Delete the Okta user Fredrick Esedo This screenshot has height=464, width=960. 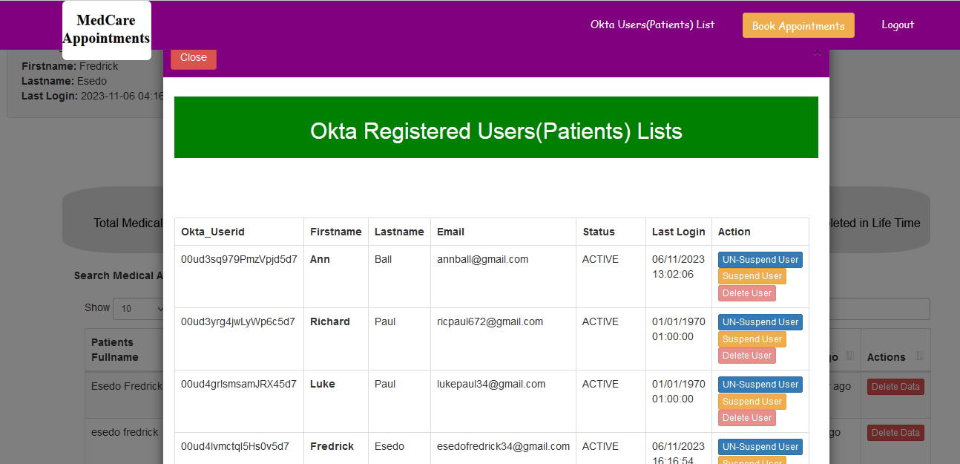[x=746, y=463]
